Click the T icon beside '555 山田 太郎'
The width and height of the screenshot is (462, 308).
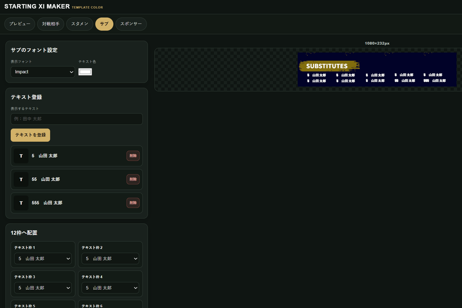point(21,203)
